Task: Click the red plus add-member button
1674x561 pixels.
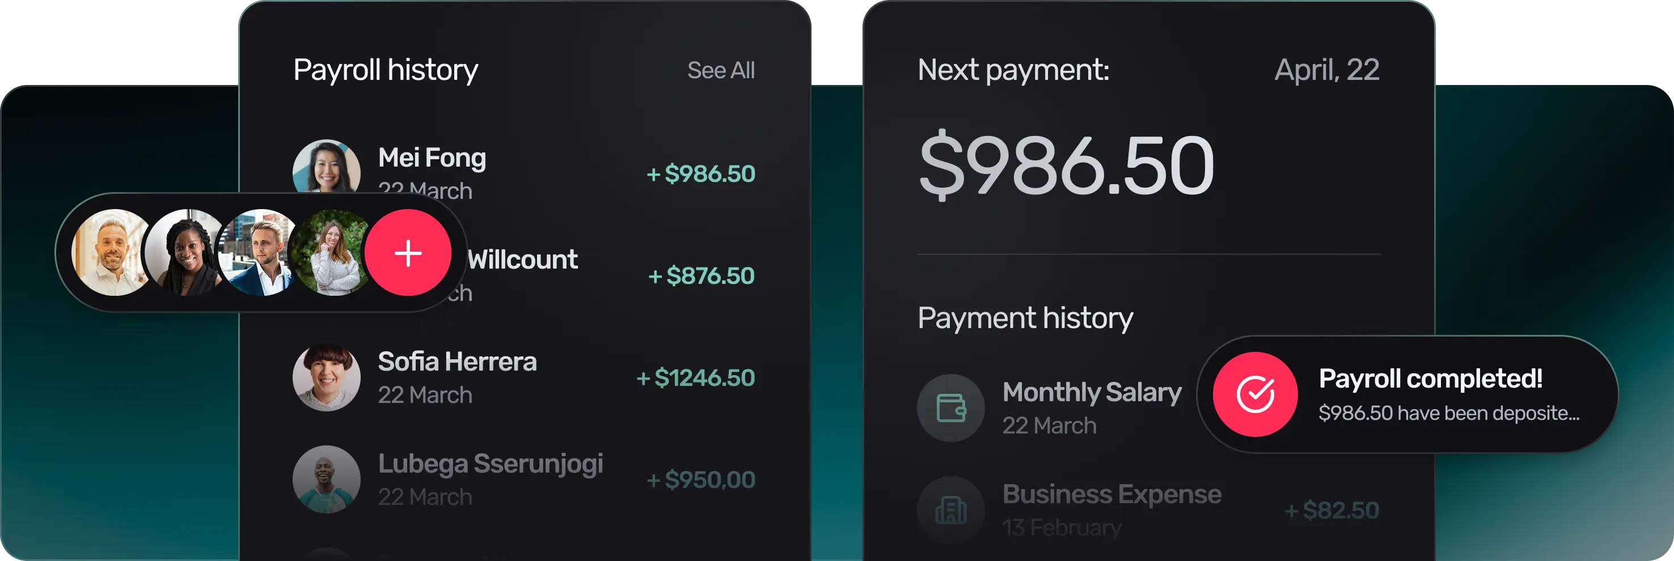Action: (408, 253)
